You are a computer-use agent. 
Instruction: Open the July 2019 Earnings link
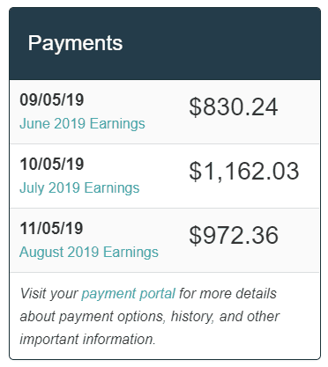click(x=79, y=187)
